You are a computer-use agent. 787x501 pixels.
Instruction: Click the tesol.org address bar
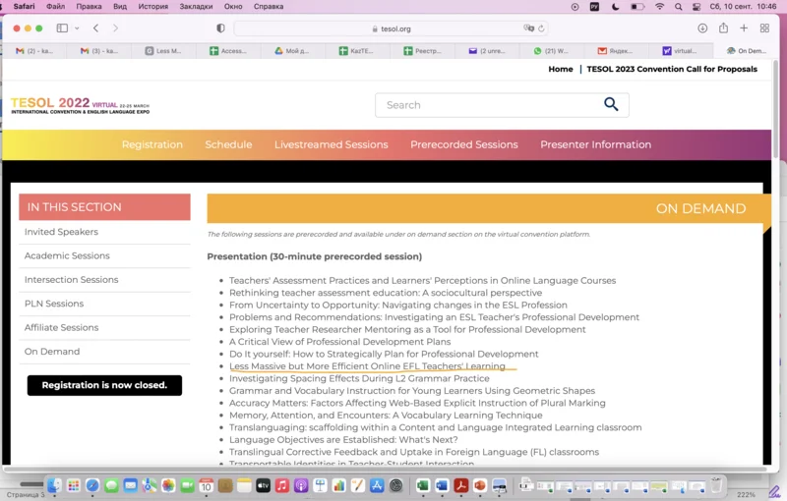391,28
